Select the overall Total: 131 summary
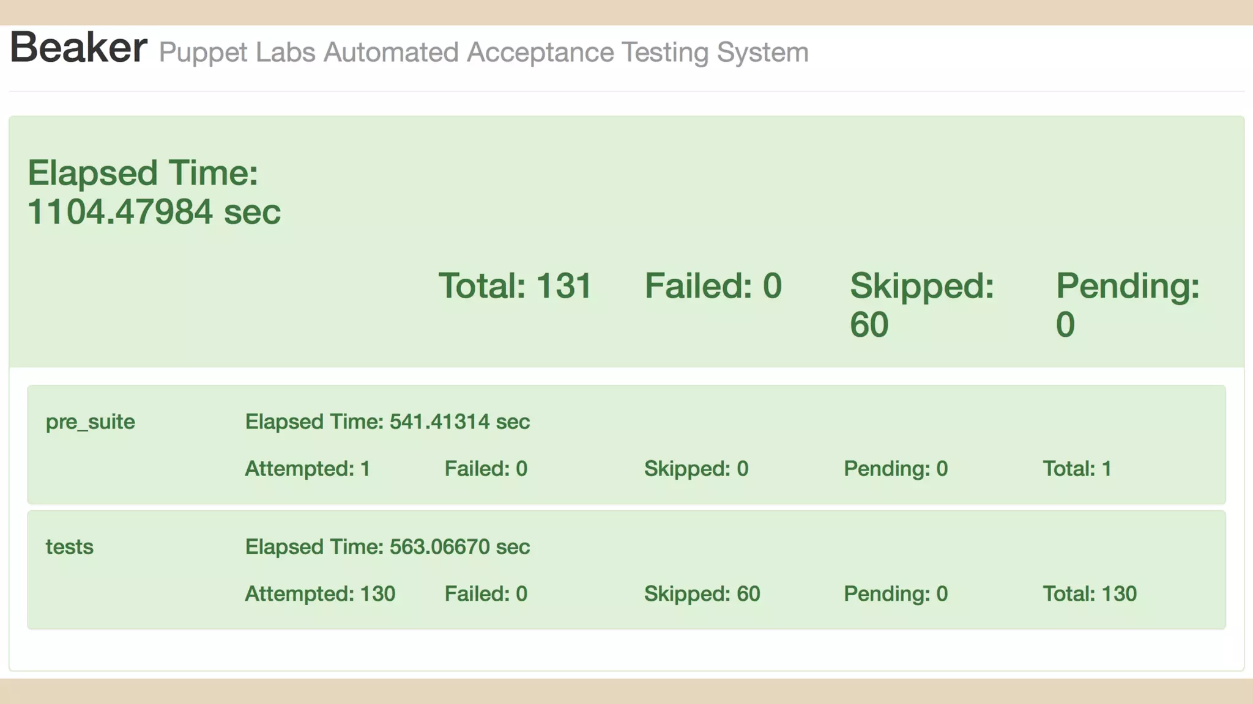 pos(515,286)
